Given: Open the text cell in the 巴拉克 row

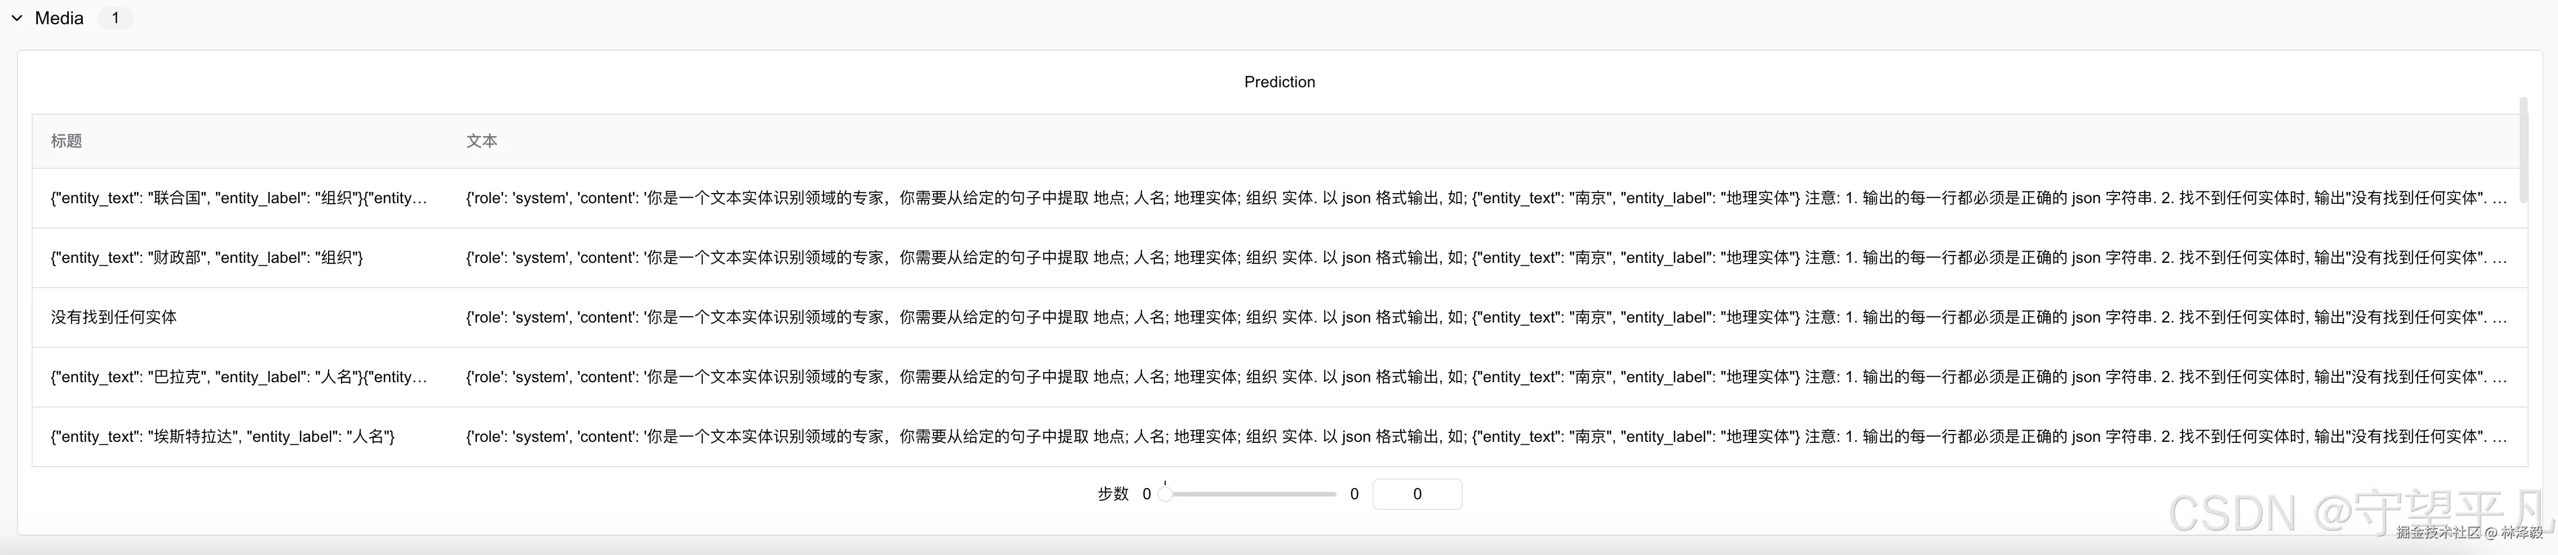Looking at the screenshot, I should point(1485,377).
